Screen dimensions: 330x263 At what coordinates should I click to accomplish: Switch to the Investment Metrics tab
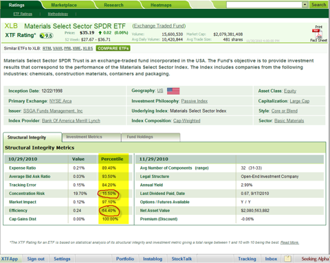(84, 137)
